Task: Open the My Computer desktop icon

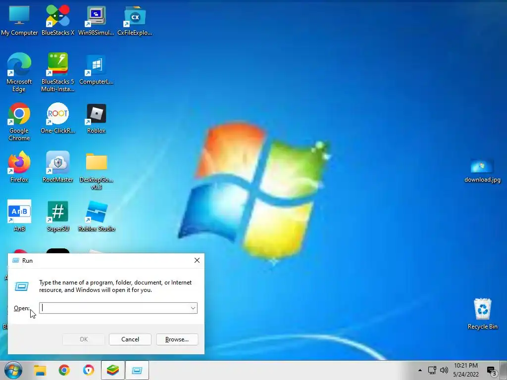Action: [19, 20]
